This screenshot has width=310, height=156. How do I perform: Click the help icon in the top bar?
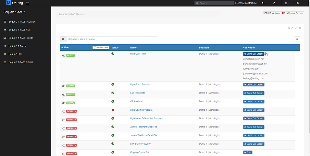pyautogui.click(x=298, y=3)
